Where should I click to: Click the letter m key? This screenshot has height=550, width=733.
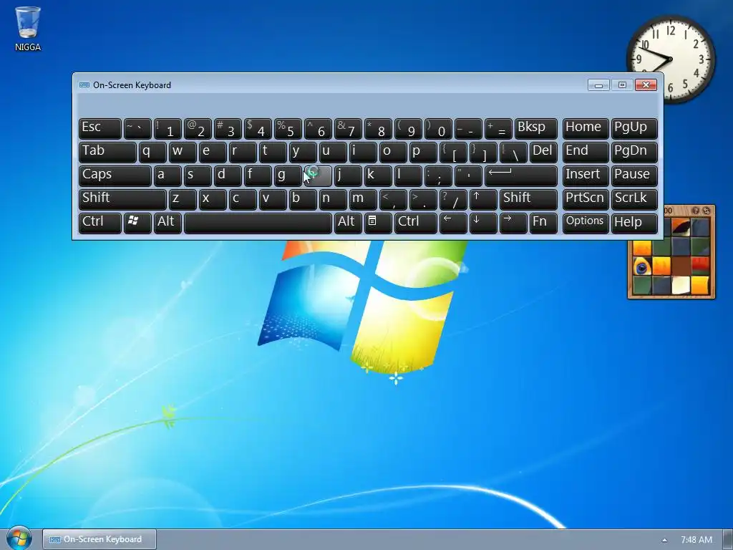(x=363, y=199)
